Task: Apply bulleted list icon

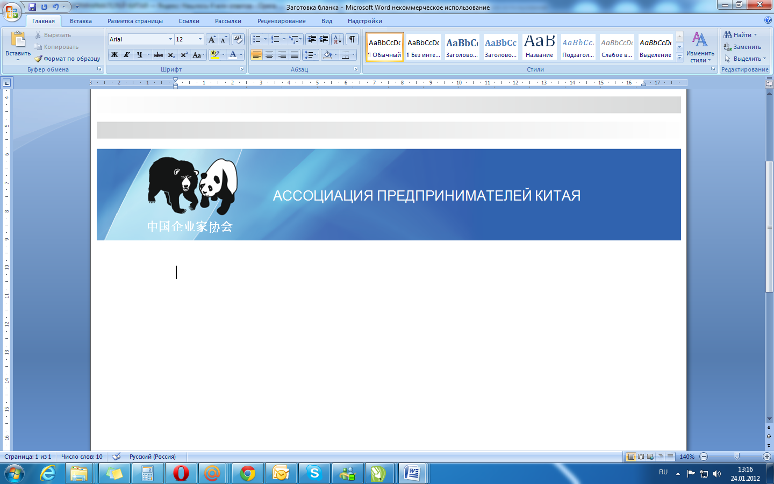Action: click(x=257, y=39)
